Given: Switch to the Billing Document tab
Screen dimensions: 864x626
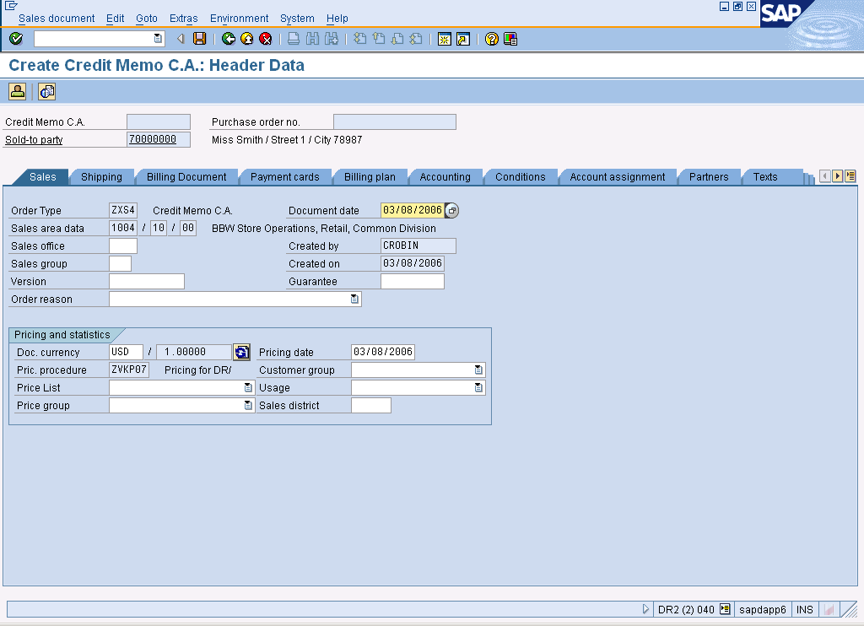Looking at the screenshot, I should 186,177.
